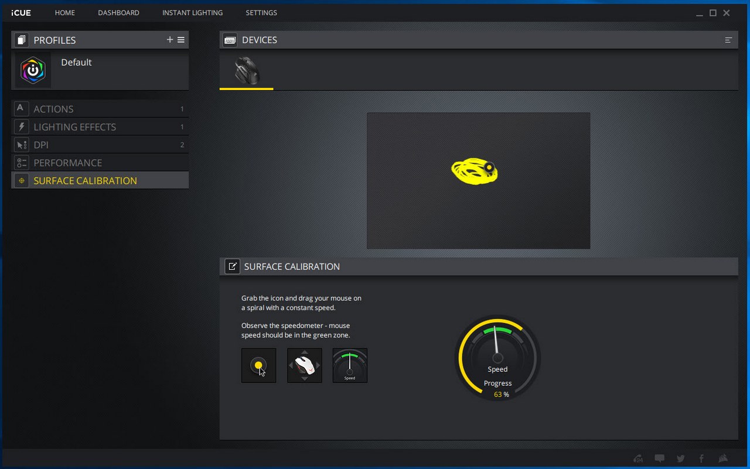
Task: Click the Devices keyboard icon
Action: (230, 40)
